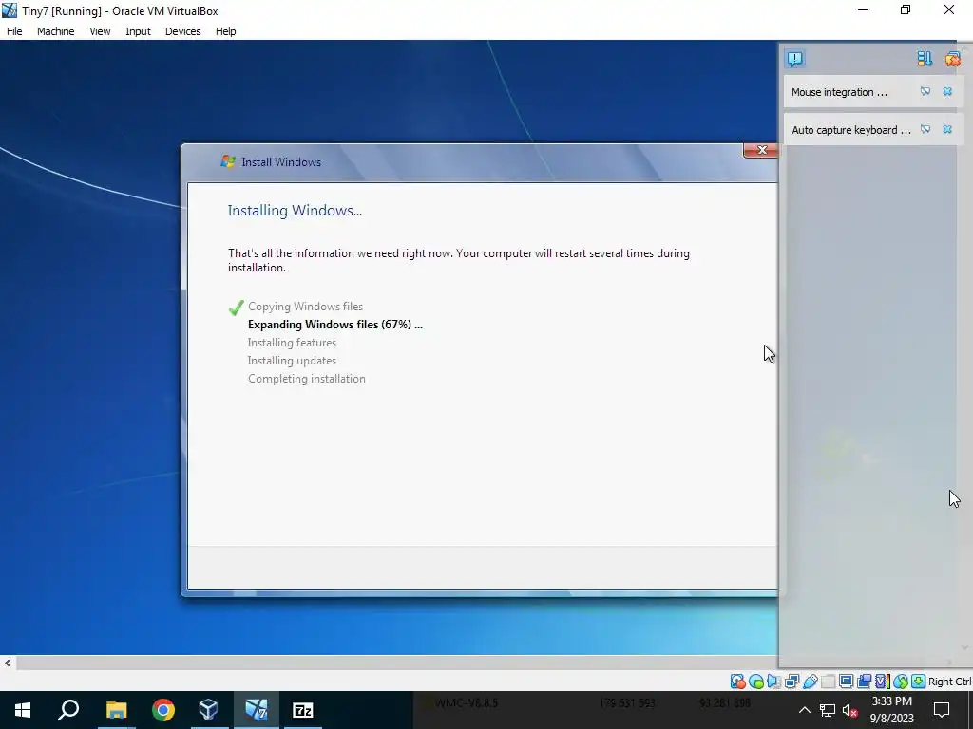Open the clock showing 3:33 PM
Image resolution: width=973 pixels, height=729 pixels.
(x=891, y=710)
